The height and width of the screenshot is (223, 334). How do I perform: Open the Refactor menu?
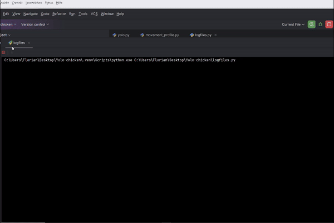tap(59, 14)
